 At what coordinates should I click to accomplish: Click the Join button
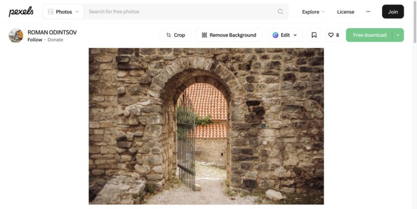pyautogui.click(x=393, y=12)
